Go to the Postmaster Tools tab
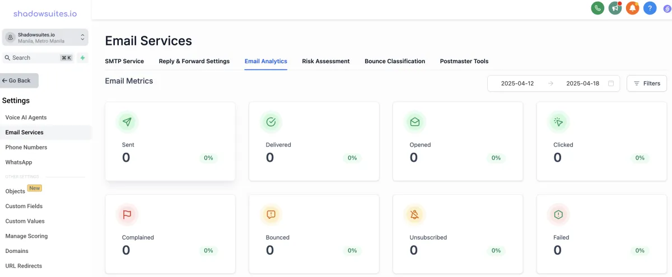672x277 pixels. (464, 61)
